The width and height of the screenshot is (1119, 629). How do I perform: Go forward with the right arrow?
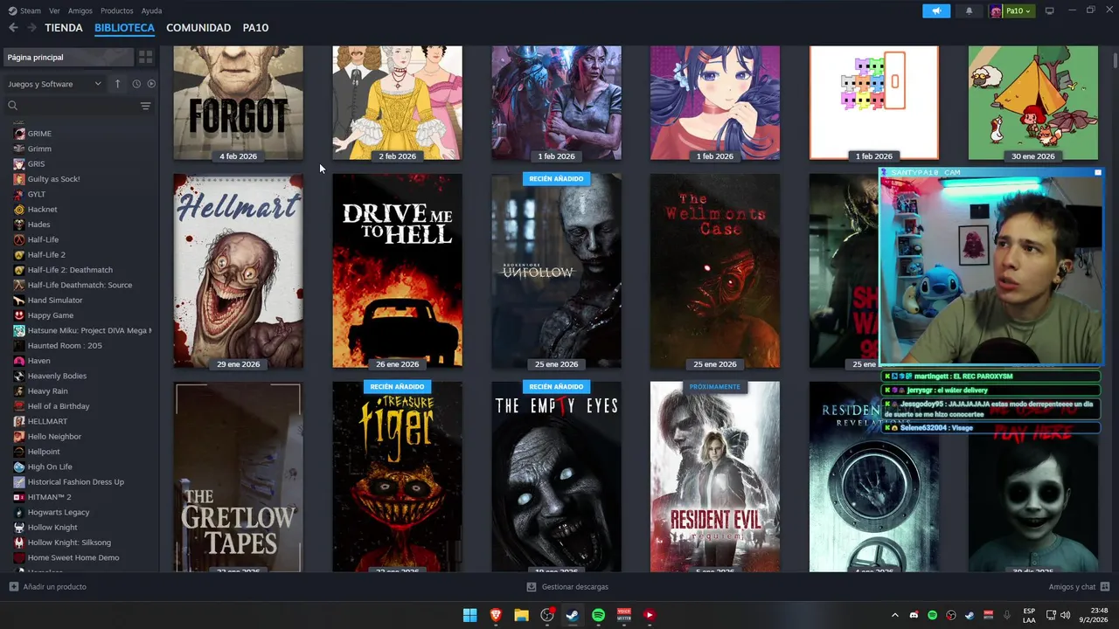tap(31, 28)
